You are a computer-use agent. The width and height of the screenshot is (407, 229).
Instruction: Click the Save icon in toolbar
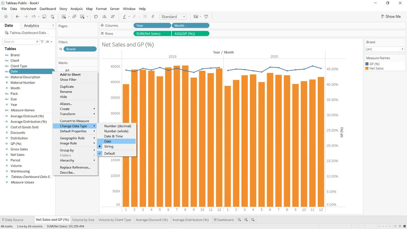coord(44,17)
